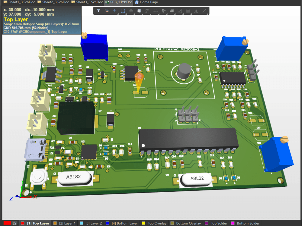Select the PCB_1.PcbDoc tab
This screenshot has width=302, height=226.
(119, 2)
